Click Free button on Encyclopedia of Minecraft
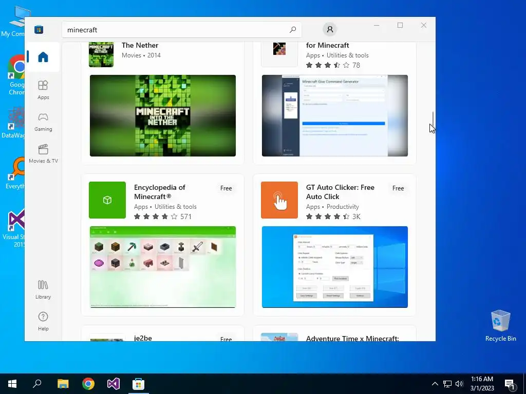Screen dimensions: 526x394 [x=226, y=188]
